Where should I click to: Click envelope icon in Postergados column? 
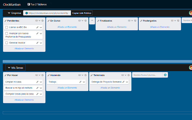[172, 21]
